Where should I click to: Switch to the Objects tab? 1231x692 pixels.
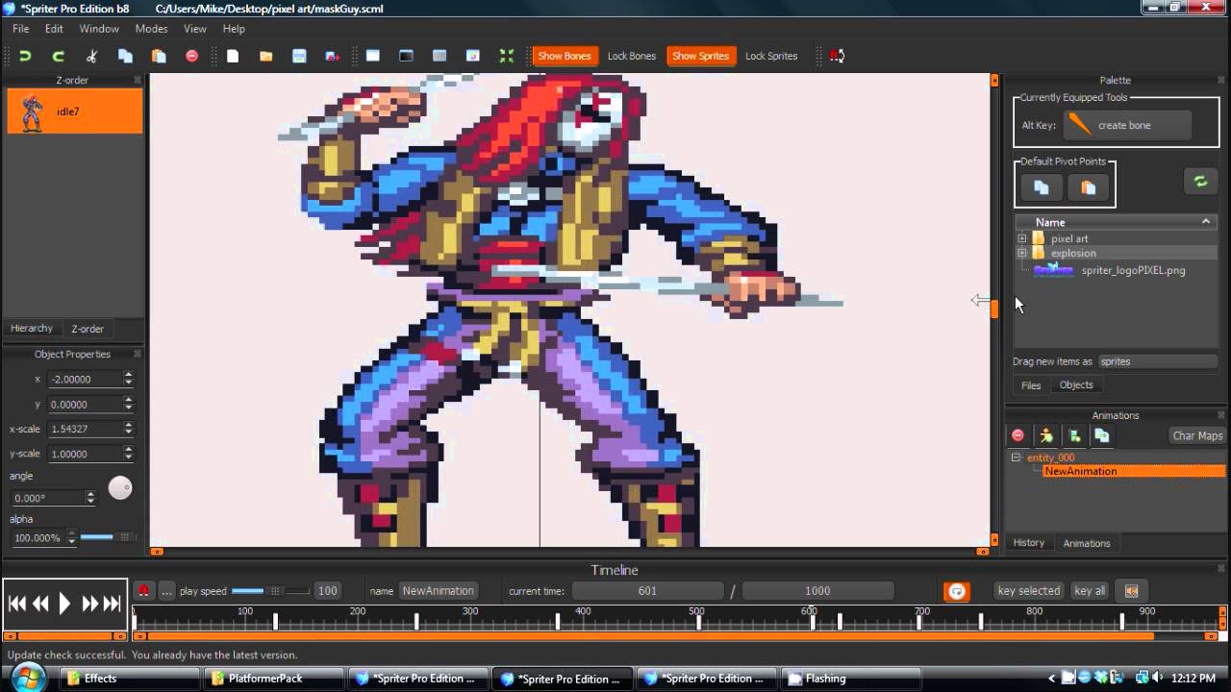coord(1076,384)
